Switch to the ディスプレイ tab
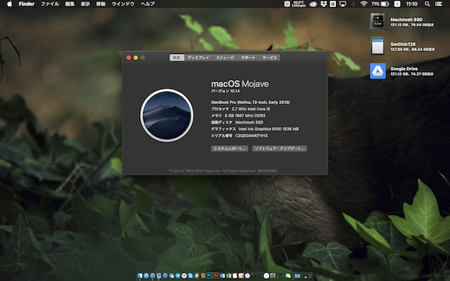Image resolution: width=450 pixels, height=281 pixels. [198, 58]
